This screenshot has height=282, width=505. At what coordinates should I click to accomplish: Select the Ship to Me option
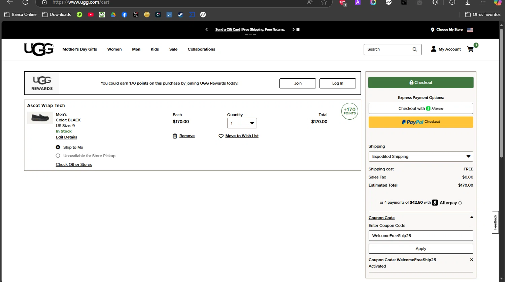[58, 147]
